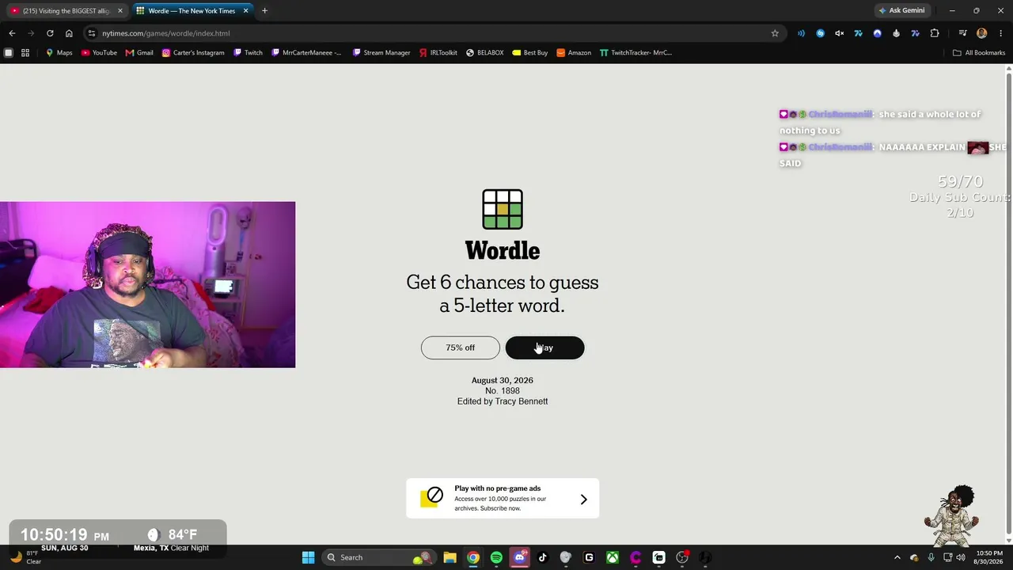Open the IRLToolkit bookmark
The image size is (1013, 570).
coord(438,53)
